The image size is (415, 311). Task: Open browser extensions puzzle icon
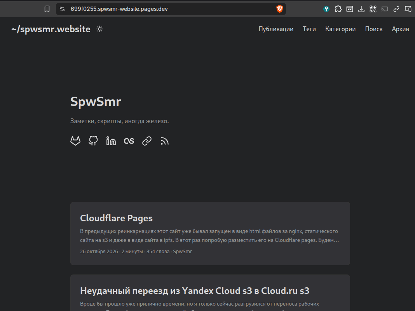point(338,9)
